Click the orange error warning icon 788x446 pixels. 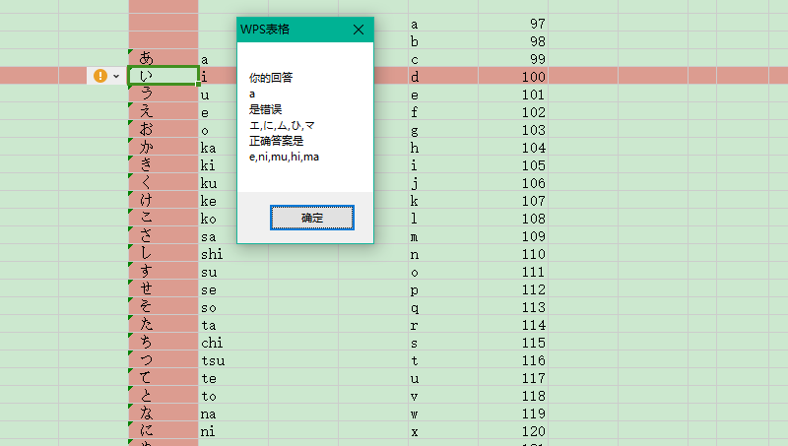(100, 76)
